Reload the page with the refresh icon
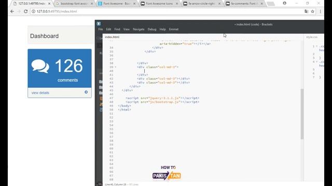Image resolution: width=332 pixels, height=186 pixels. click(25, 11)
